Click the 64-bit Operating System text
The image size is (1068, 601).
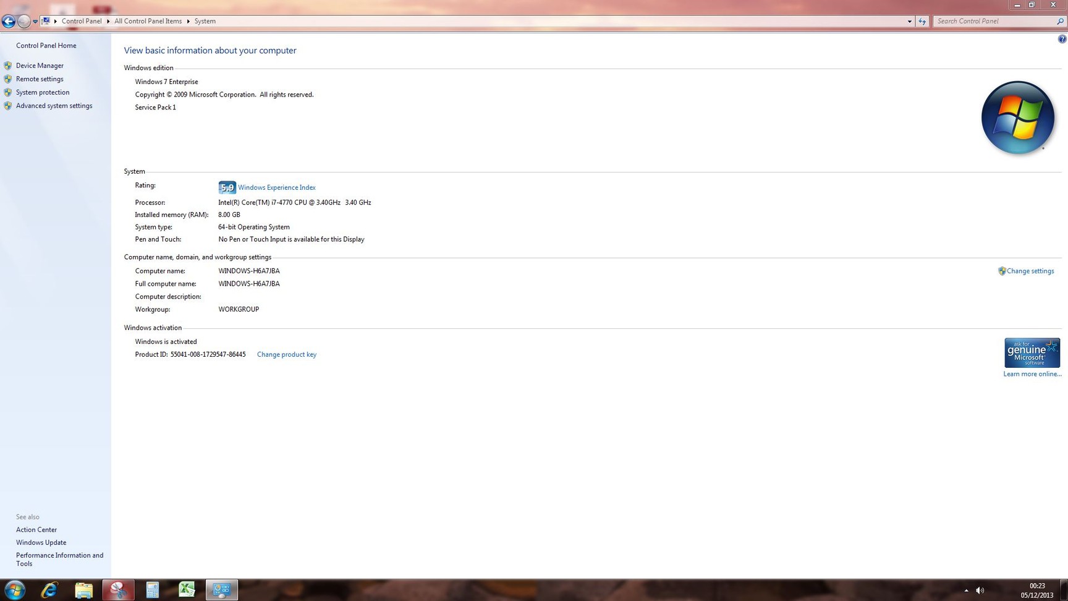254,227
